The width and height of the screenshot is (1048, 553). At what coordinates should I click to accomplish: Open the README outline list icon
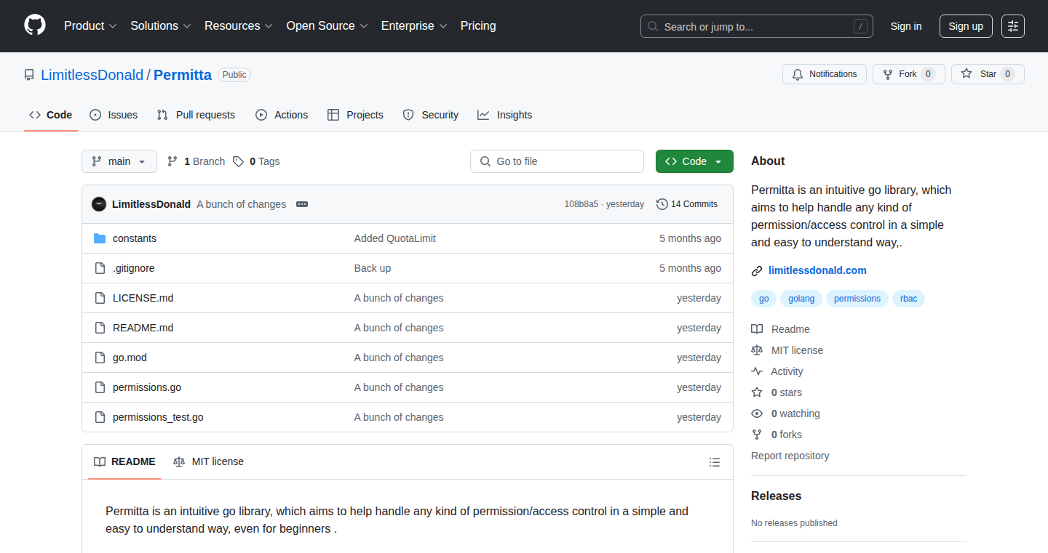715,462
